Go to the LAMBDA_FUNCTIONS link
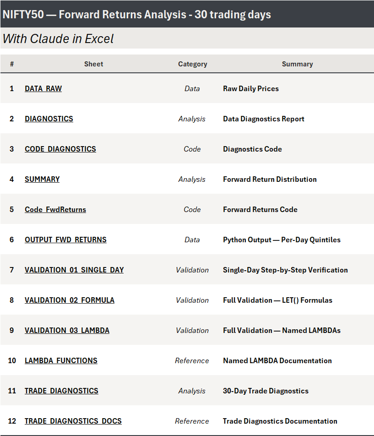 (x=61, y=360)
